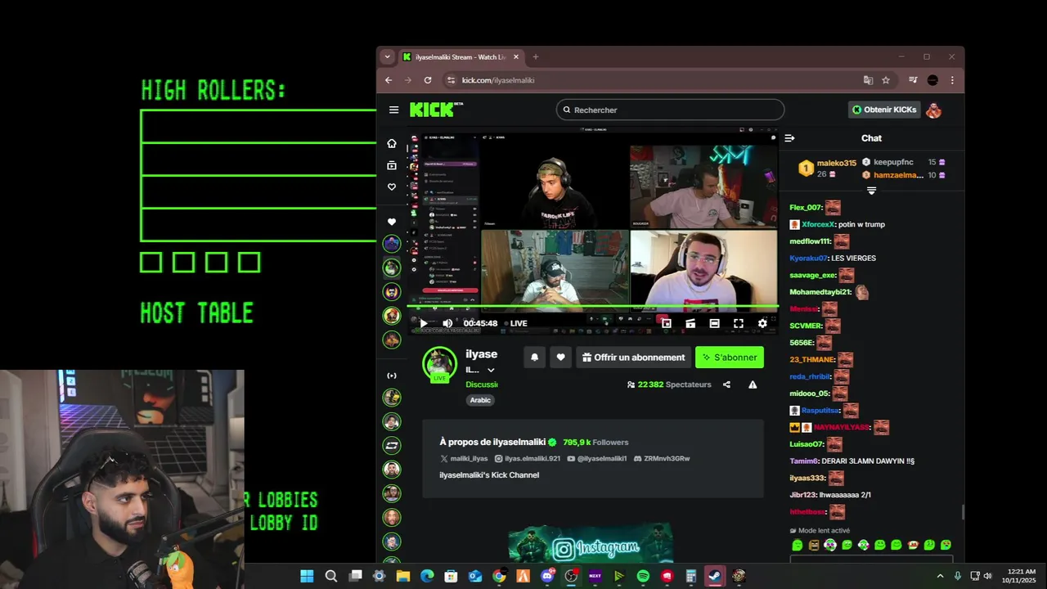The height and width of the screenshot is (589, 1047).
Task: Open Windows Start menu
Action: point(307,576)
